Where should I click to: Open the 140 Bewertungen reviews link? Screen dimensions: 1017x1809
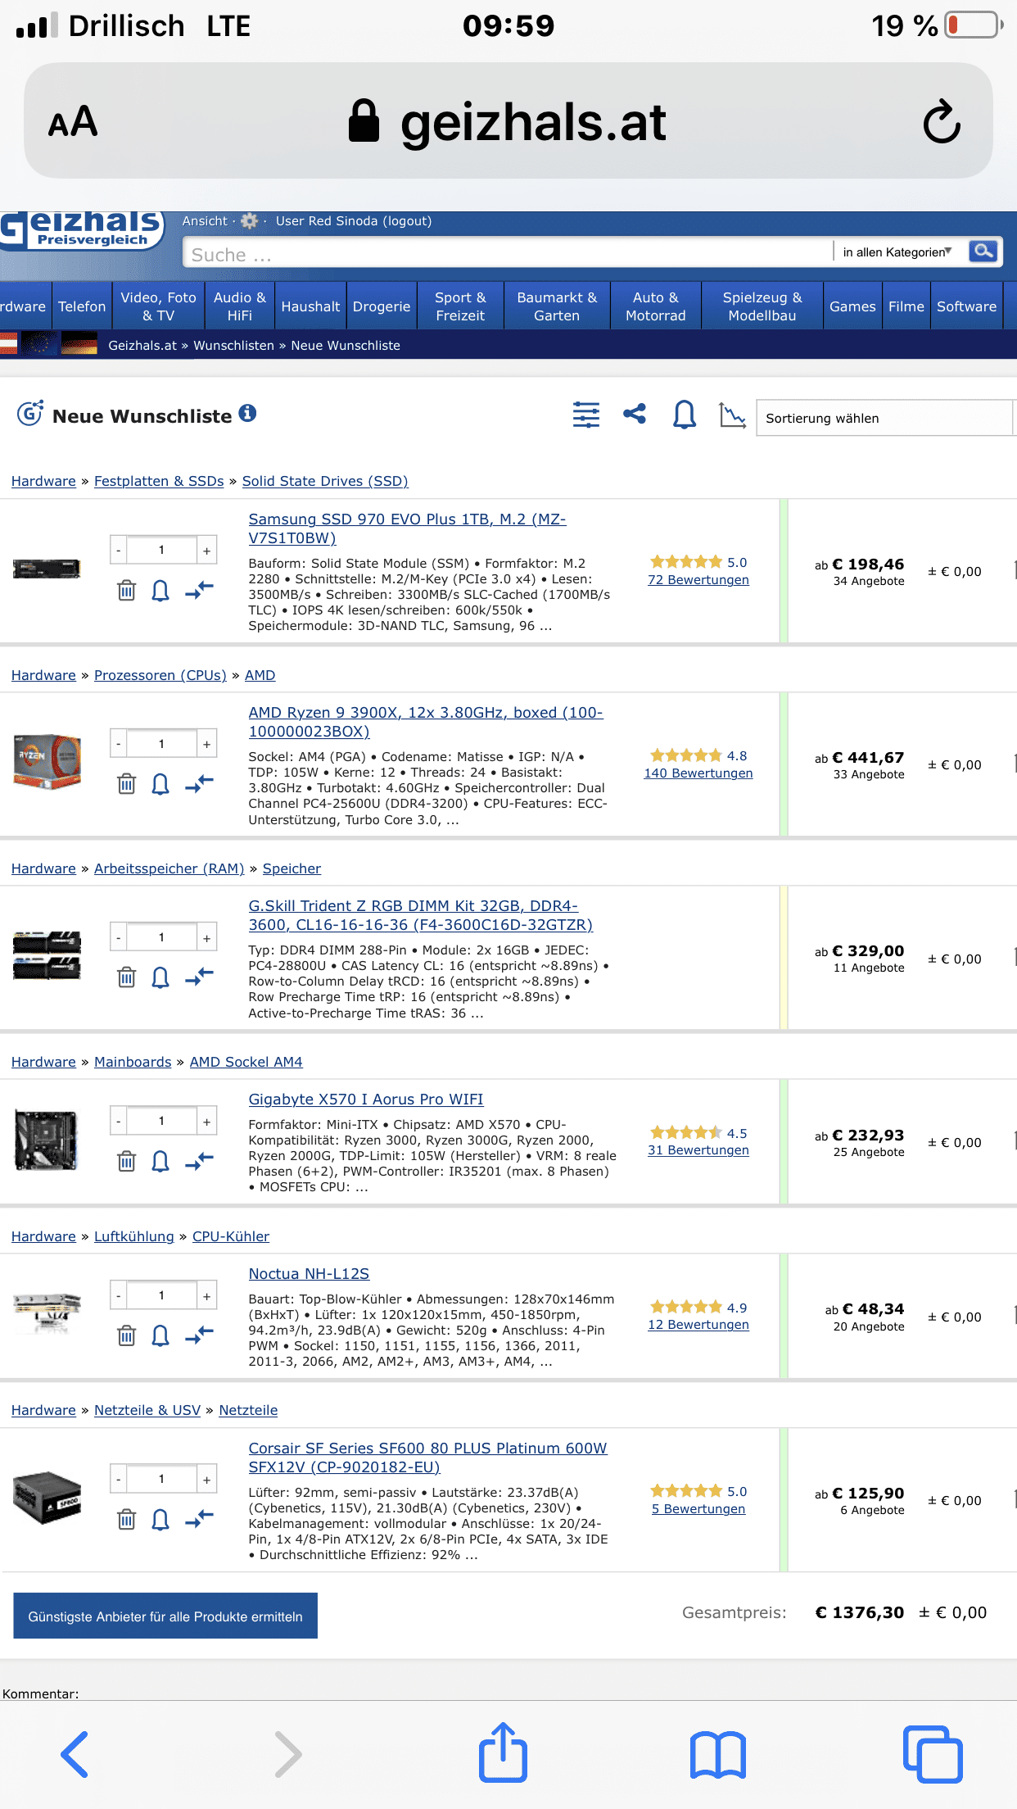coord(698,773)
